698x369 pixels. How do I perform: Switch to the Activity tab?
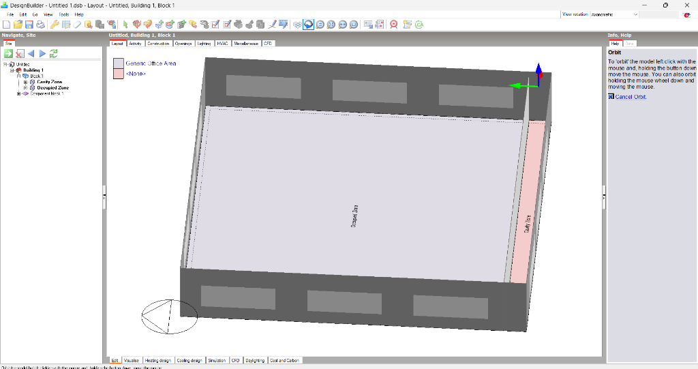click(x=136, y=44)
